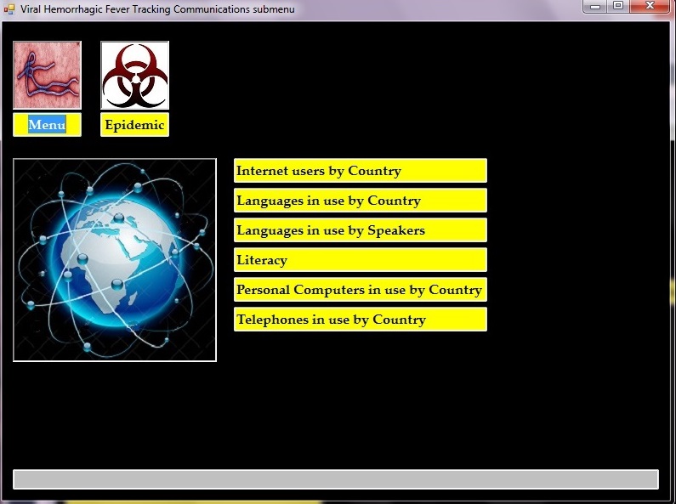Open Languages in use by Country

[360, 201]
